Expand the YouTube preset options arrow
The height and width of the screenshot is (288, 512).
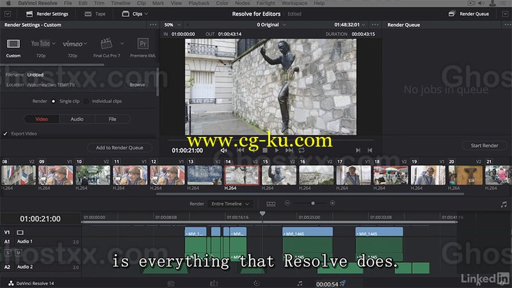click(x=54, y=44)
